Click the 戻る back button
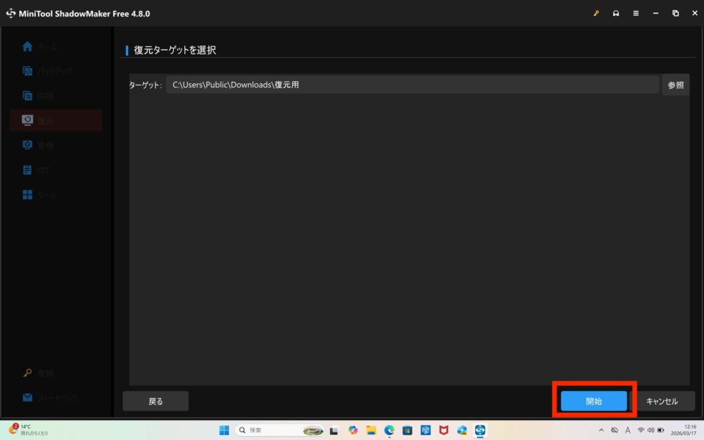The width and height of the screenshot is (704, 440). coord(155,401)
